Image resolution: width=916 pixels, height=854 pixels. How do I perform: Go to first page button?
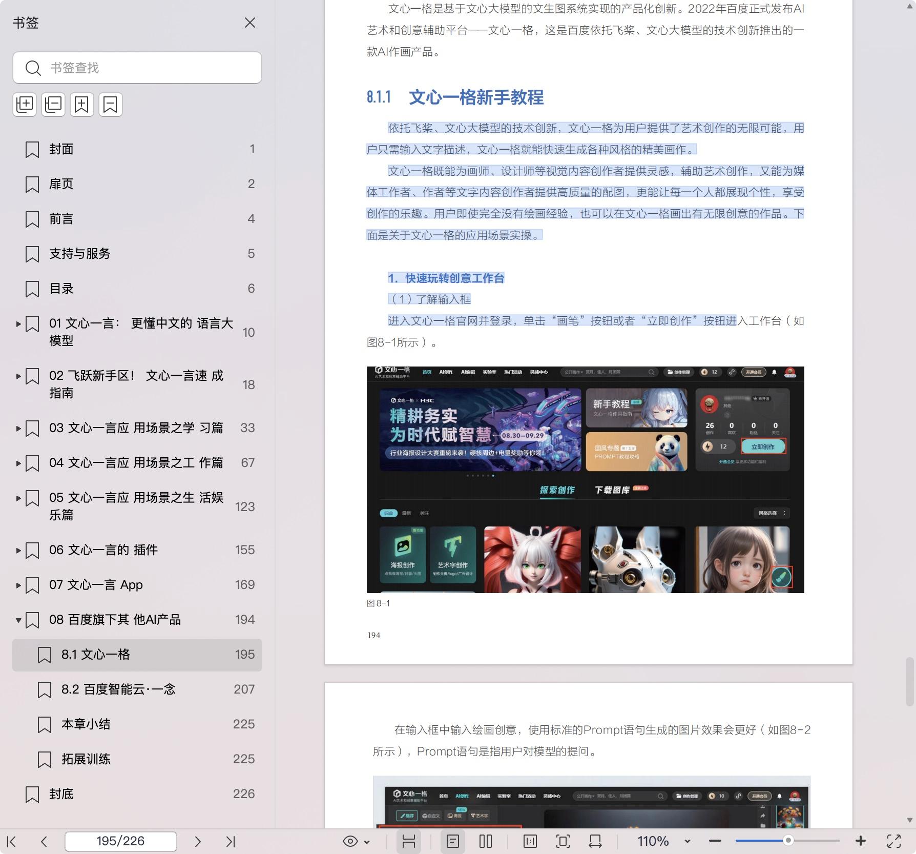[12, 841]
